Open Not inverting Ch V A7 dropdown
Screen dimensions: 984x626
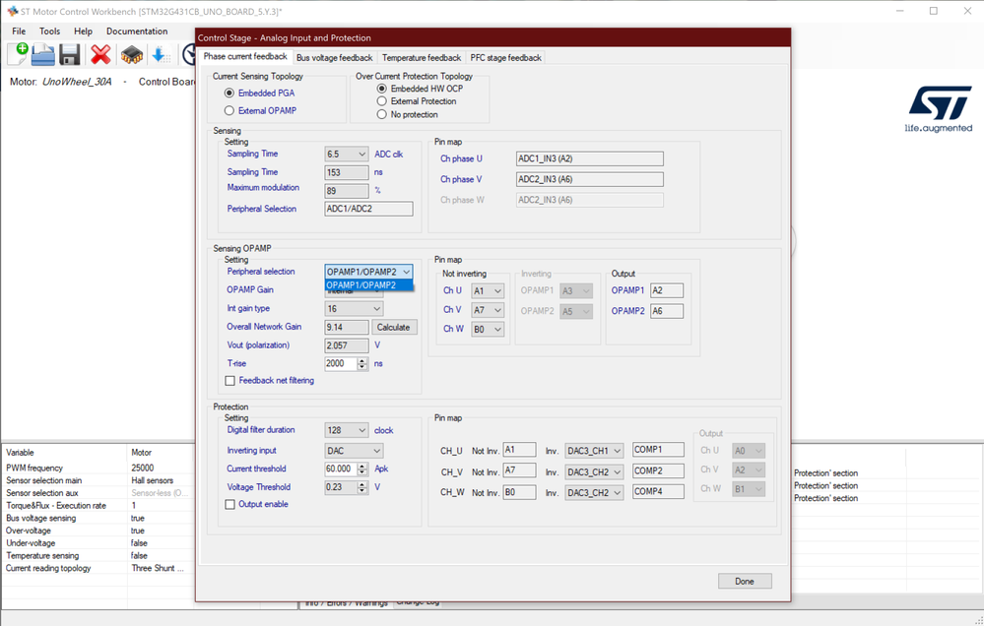tap(488, 310)
